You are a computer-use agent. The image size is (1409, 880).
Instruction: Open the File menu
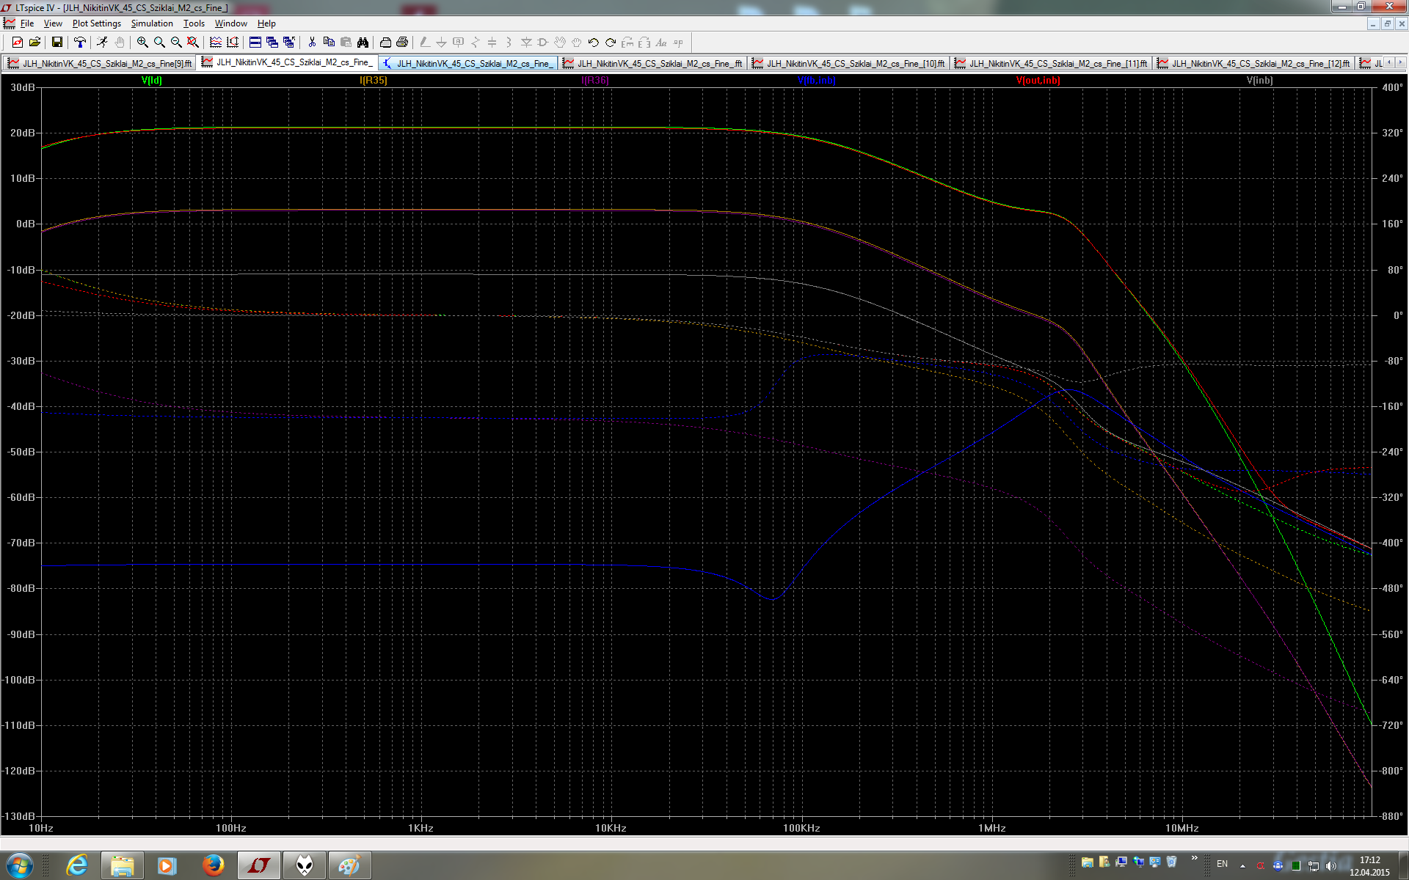point(27,23)
